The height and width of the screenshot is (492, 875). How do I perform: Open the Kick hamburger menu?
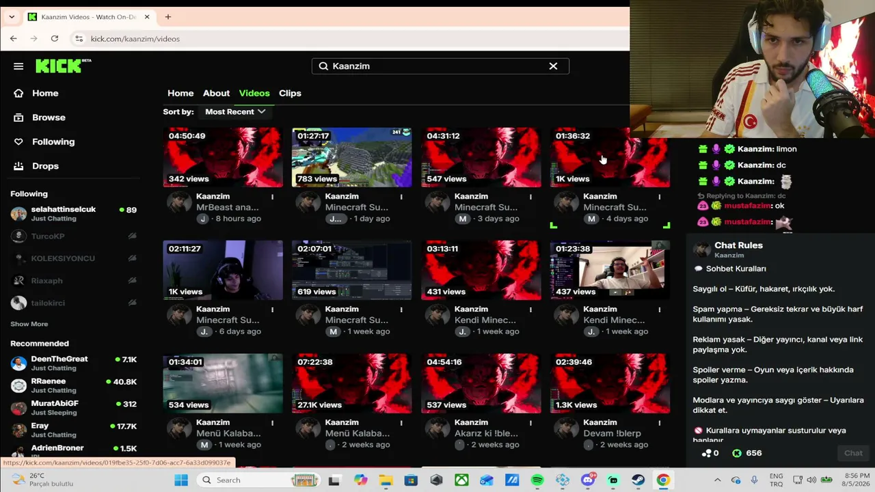pos(18,66)
